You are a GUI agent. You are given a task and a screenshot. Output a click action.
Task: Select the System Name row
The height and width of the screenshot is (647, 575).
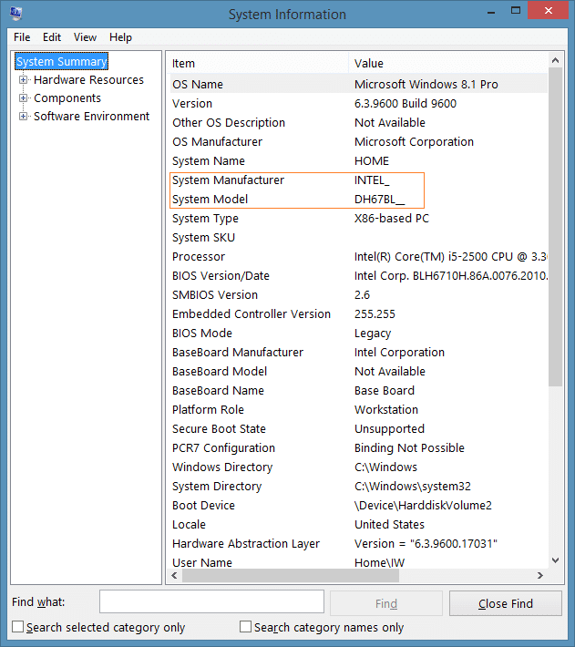tap(358, 161)
